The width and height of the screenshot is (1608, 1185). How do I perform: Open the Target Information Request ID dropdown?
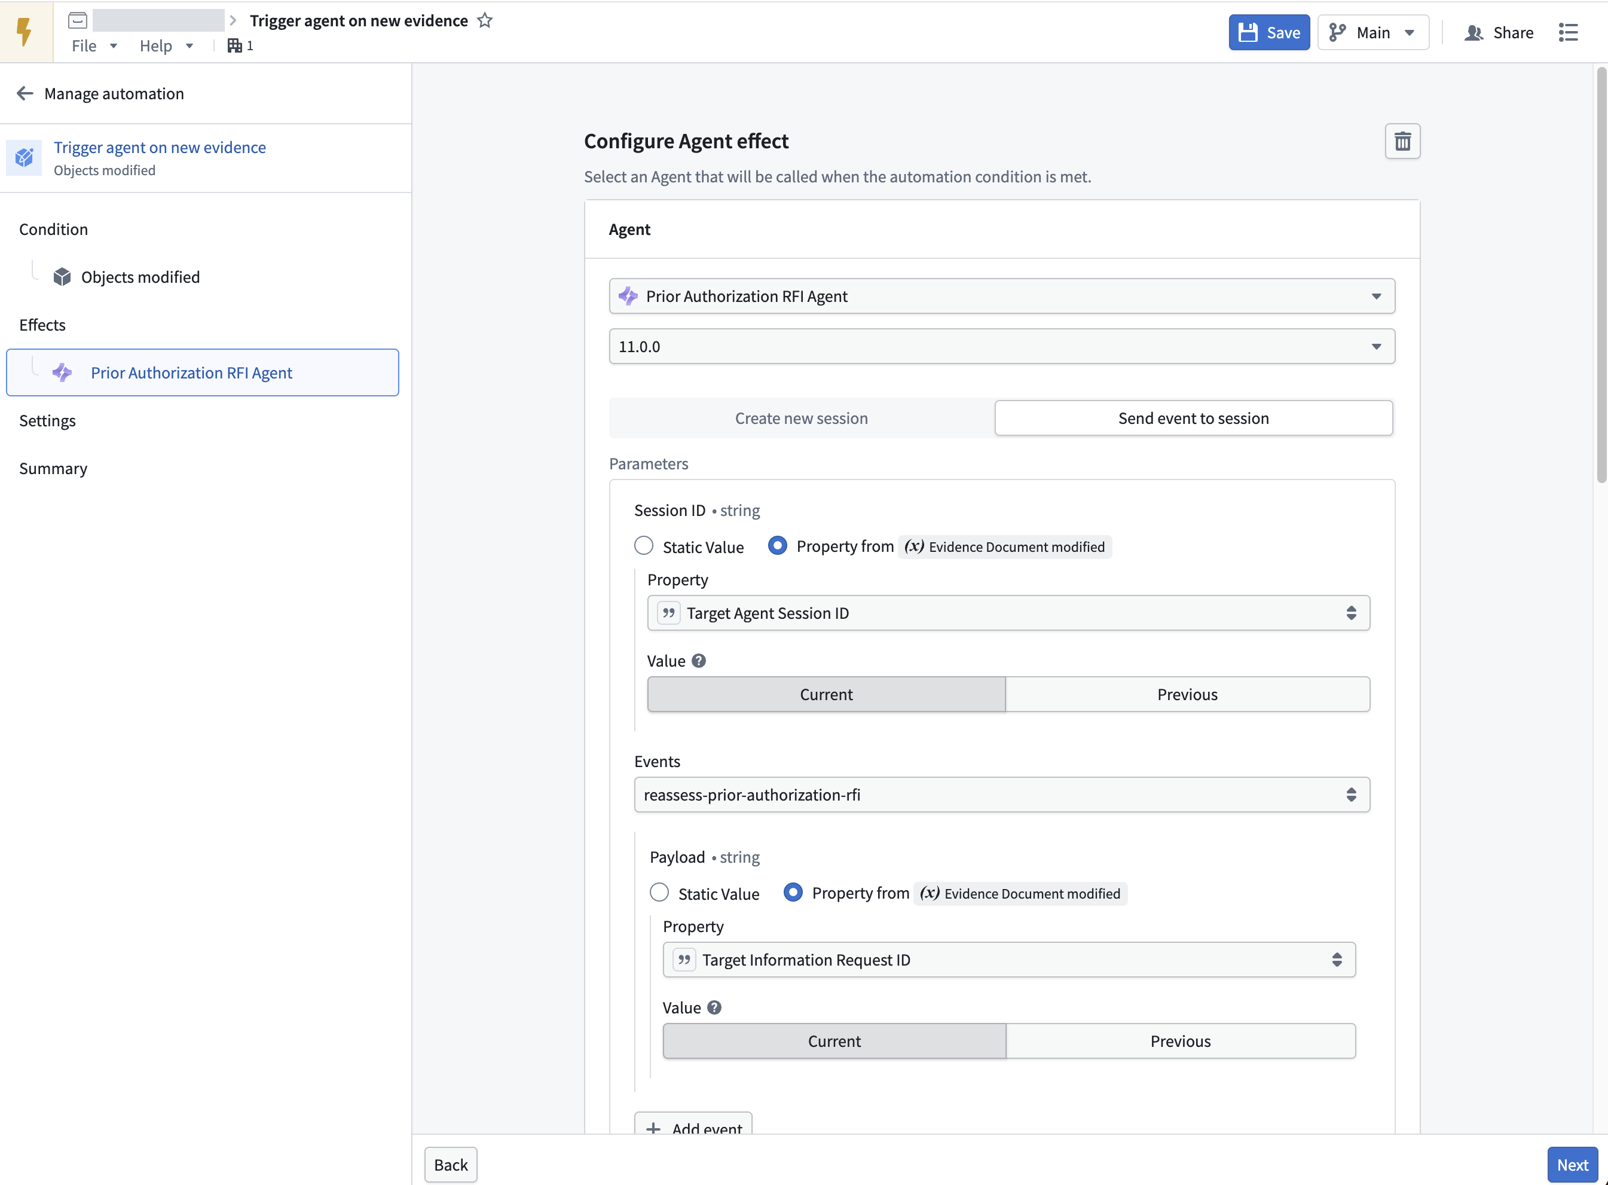pyautogui.click(x=1009, y=960)
